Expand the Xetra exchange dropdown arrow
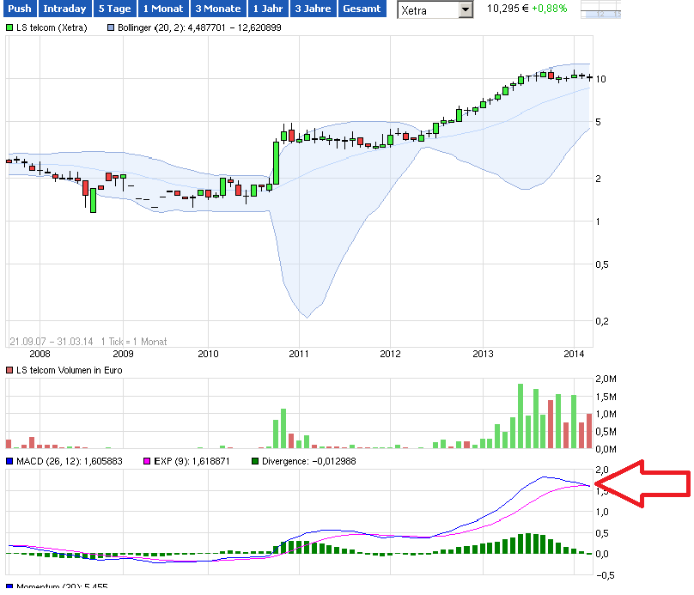 [466, 10]
